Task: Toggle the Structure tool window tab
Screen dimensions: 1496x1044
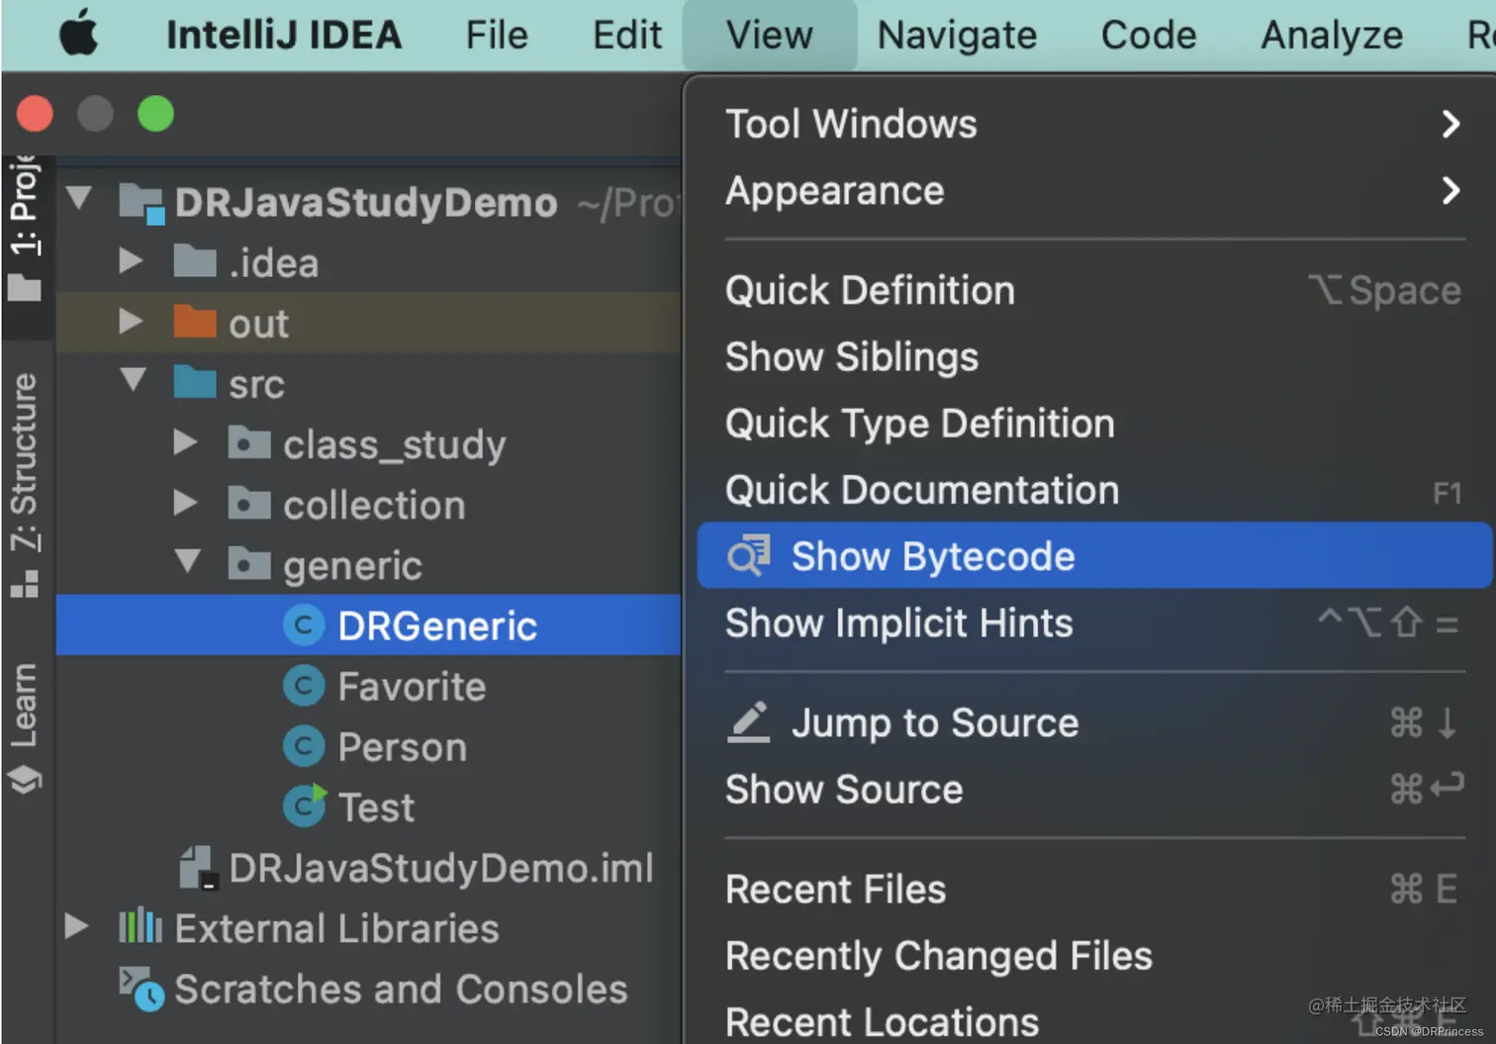Action: [x=25, y=485]
